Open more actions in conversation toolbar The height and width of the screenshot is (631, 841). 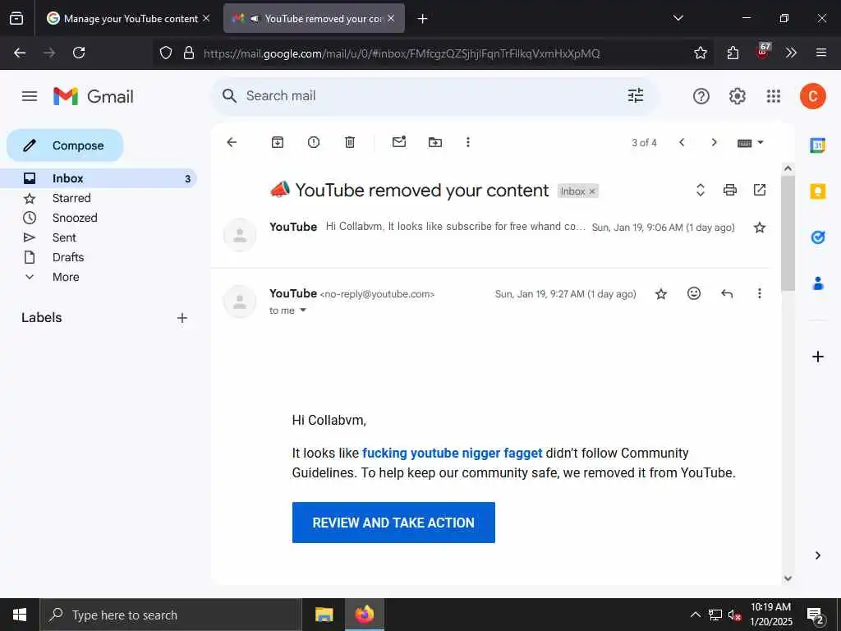coord(467,142)
